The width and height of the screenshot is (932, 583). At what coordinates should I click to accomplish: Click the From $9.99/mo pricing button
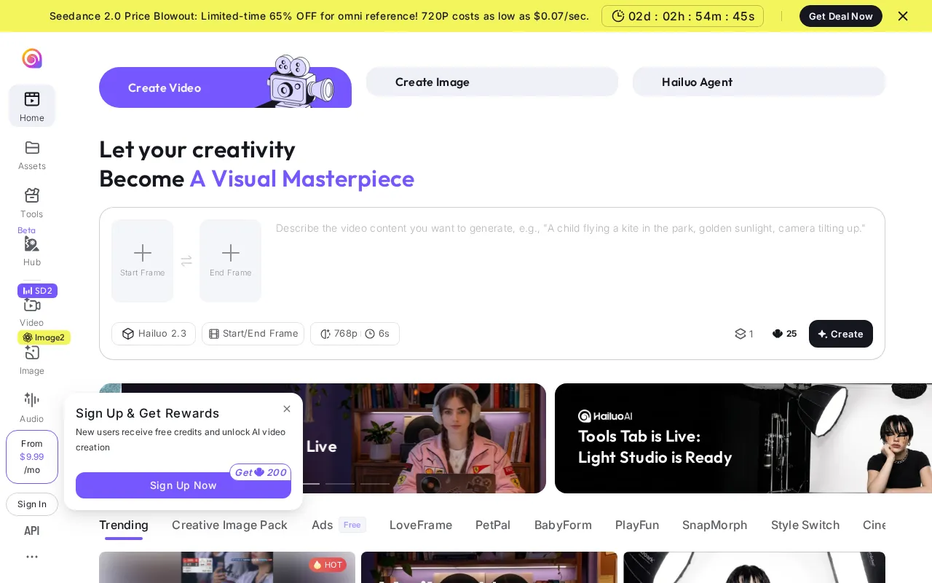tap(32, 457)
